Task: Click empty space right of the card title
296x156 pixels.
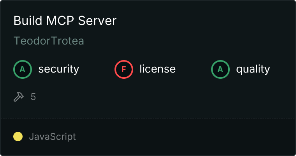Action: coord(203,21)
